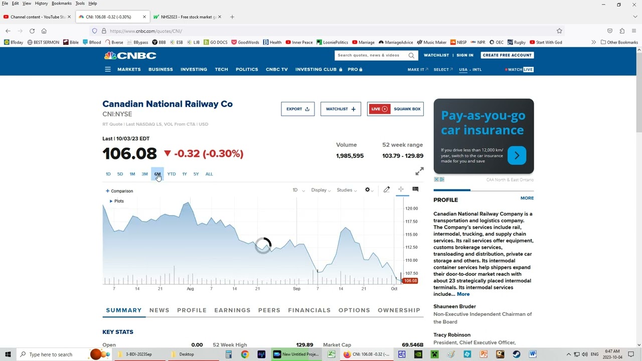Add a Comparison to chart

(x=119, y=191)
